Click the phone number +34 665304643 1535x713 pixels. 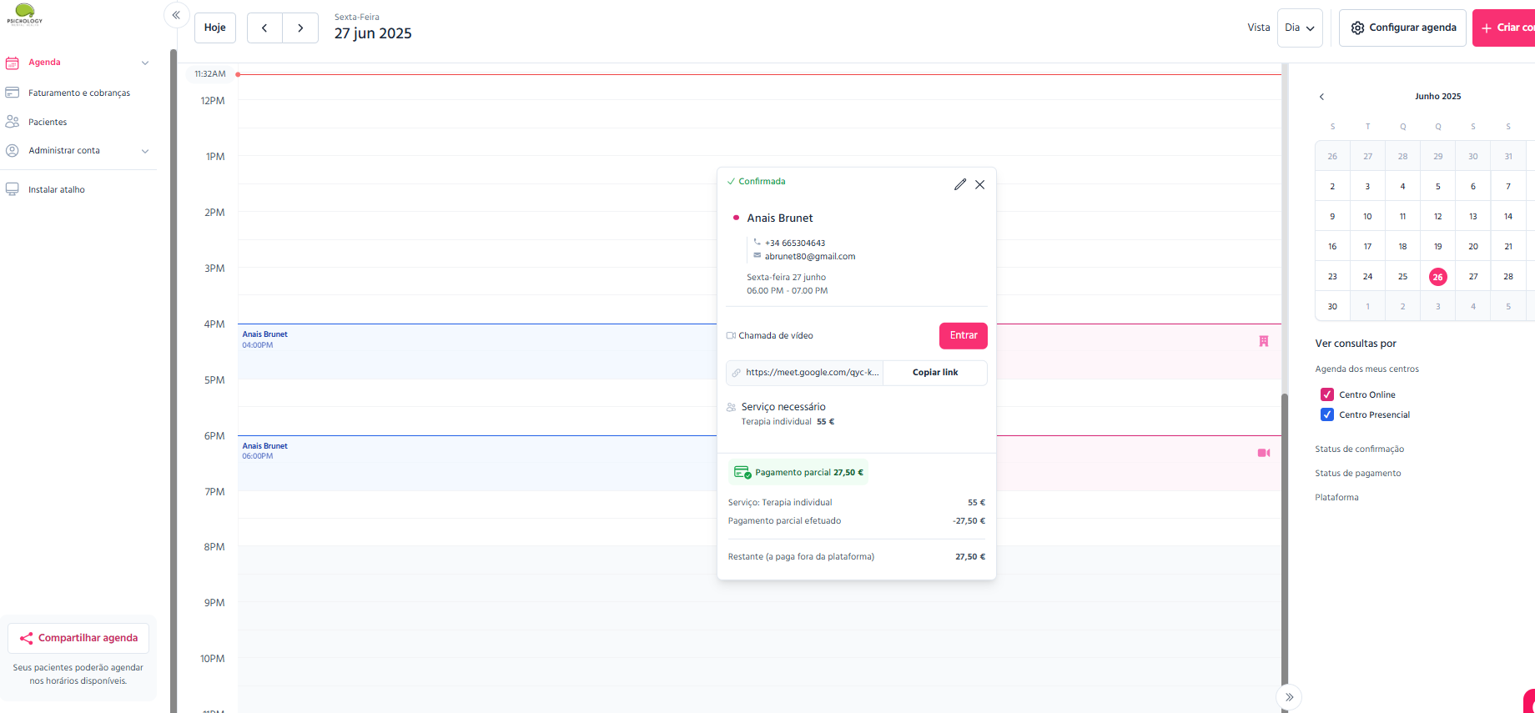tap(795, 244)
